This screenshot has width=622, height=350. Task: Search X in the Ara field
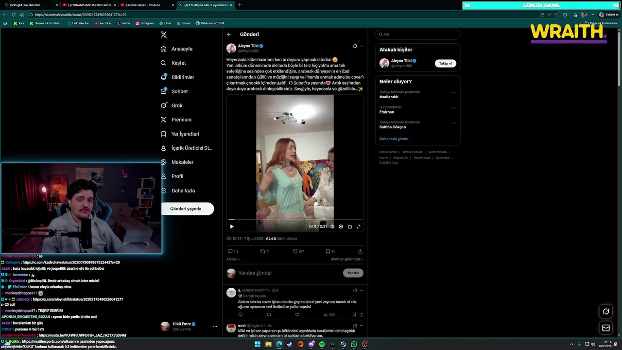417,34
